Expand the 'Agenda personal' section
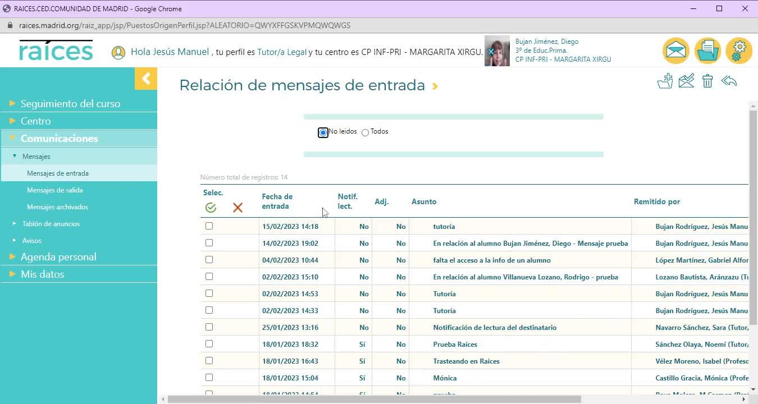This screenshot has height=404, width=758. pos(58,257)
